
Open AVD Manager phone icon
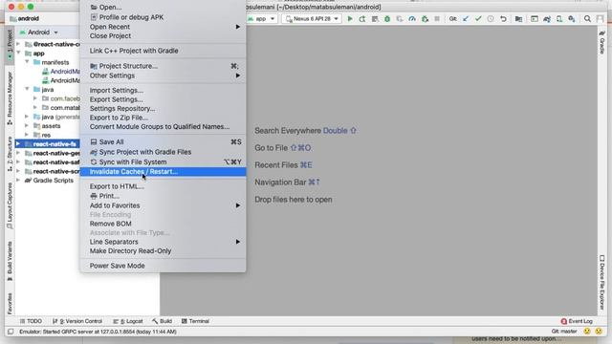pos(559,19)
